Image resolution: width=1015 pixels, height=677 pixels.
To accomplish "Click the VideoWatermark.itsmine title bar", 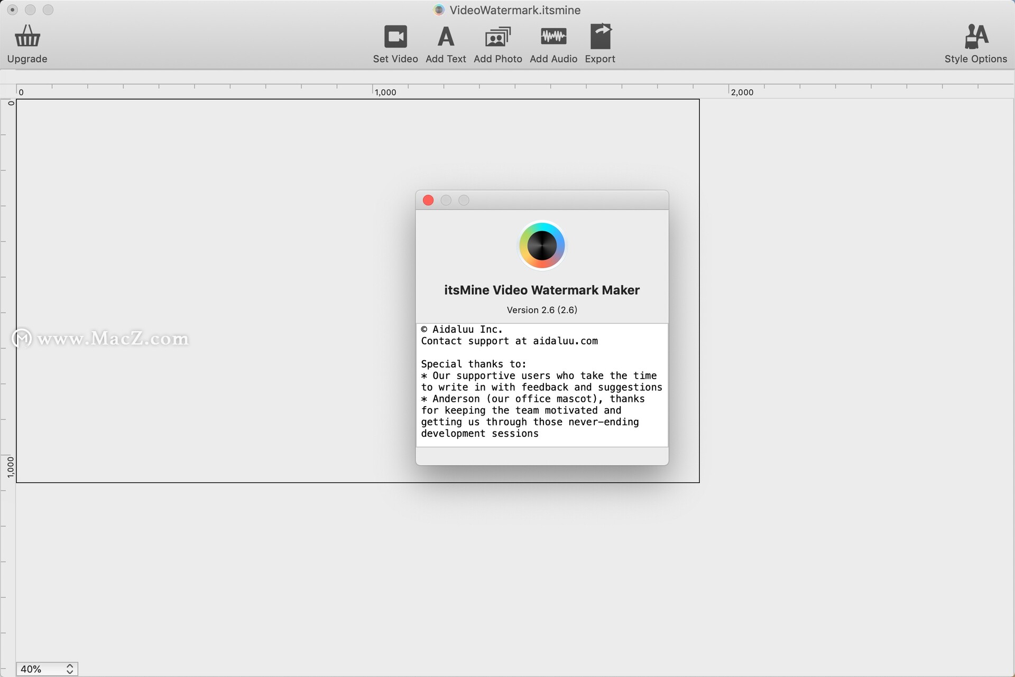I will coord(508,10).
